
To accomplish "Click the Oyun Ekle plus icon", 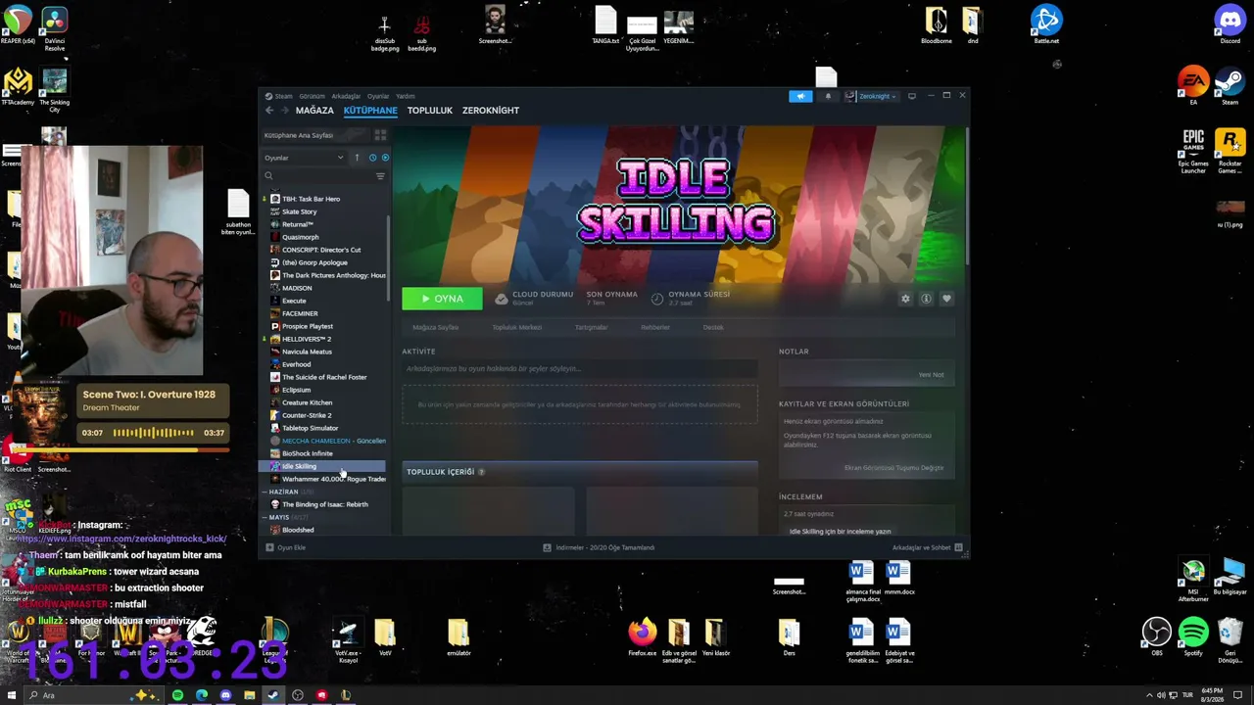I will pos(269,547).
